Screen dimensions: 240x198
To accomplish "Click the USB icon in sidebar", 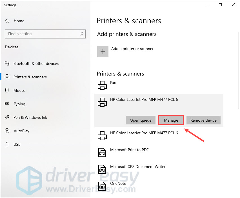I will coord(7,144).
